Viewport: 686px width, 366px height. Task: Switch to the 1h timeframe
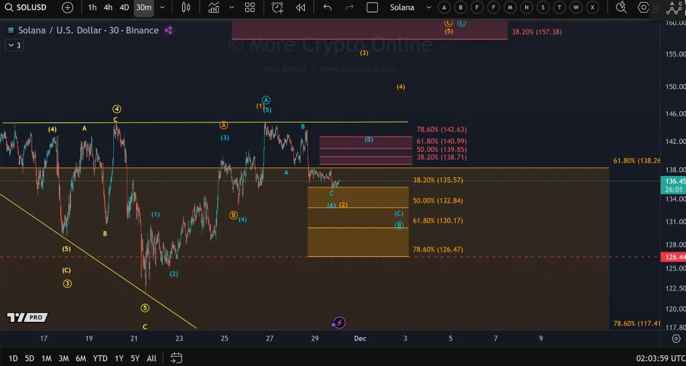92,7
